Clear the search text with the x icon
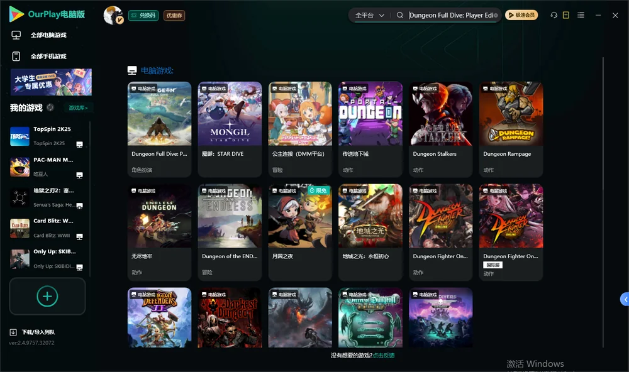The width and height of the screenshot is (629, 372). click(496, 15)
